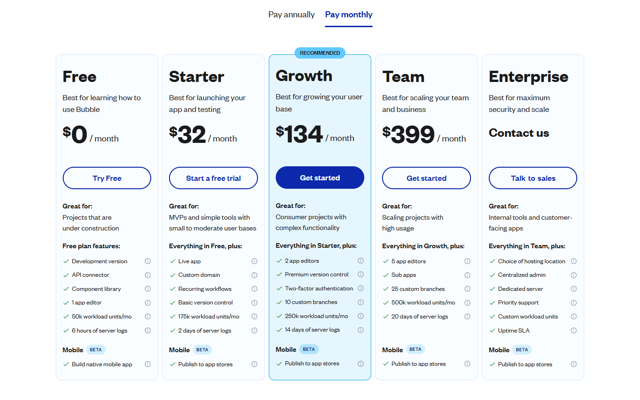Show info for Build native mobile app

(147, 364)
